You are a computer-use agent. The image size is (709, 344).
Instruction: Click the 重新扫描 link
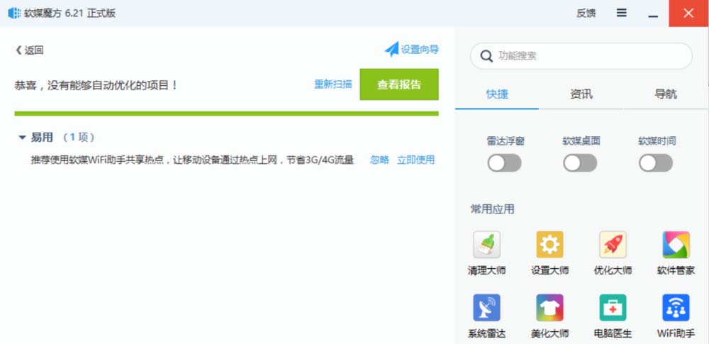coord(333,84)
